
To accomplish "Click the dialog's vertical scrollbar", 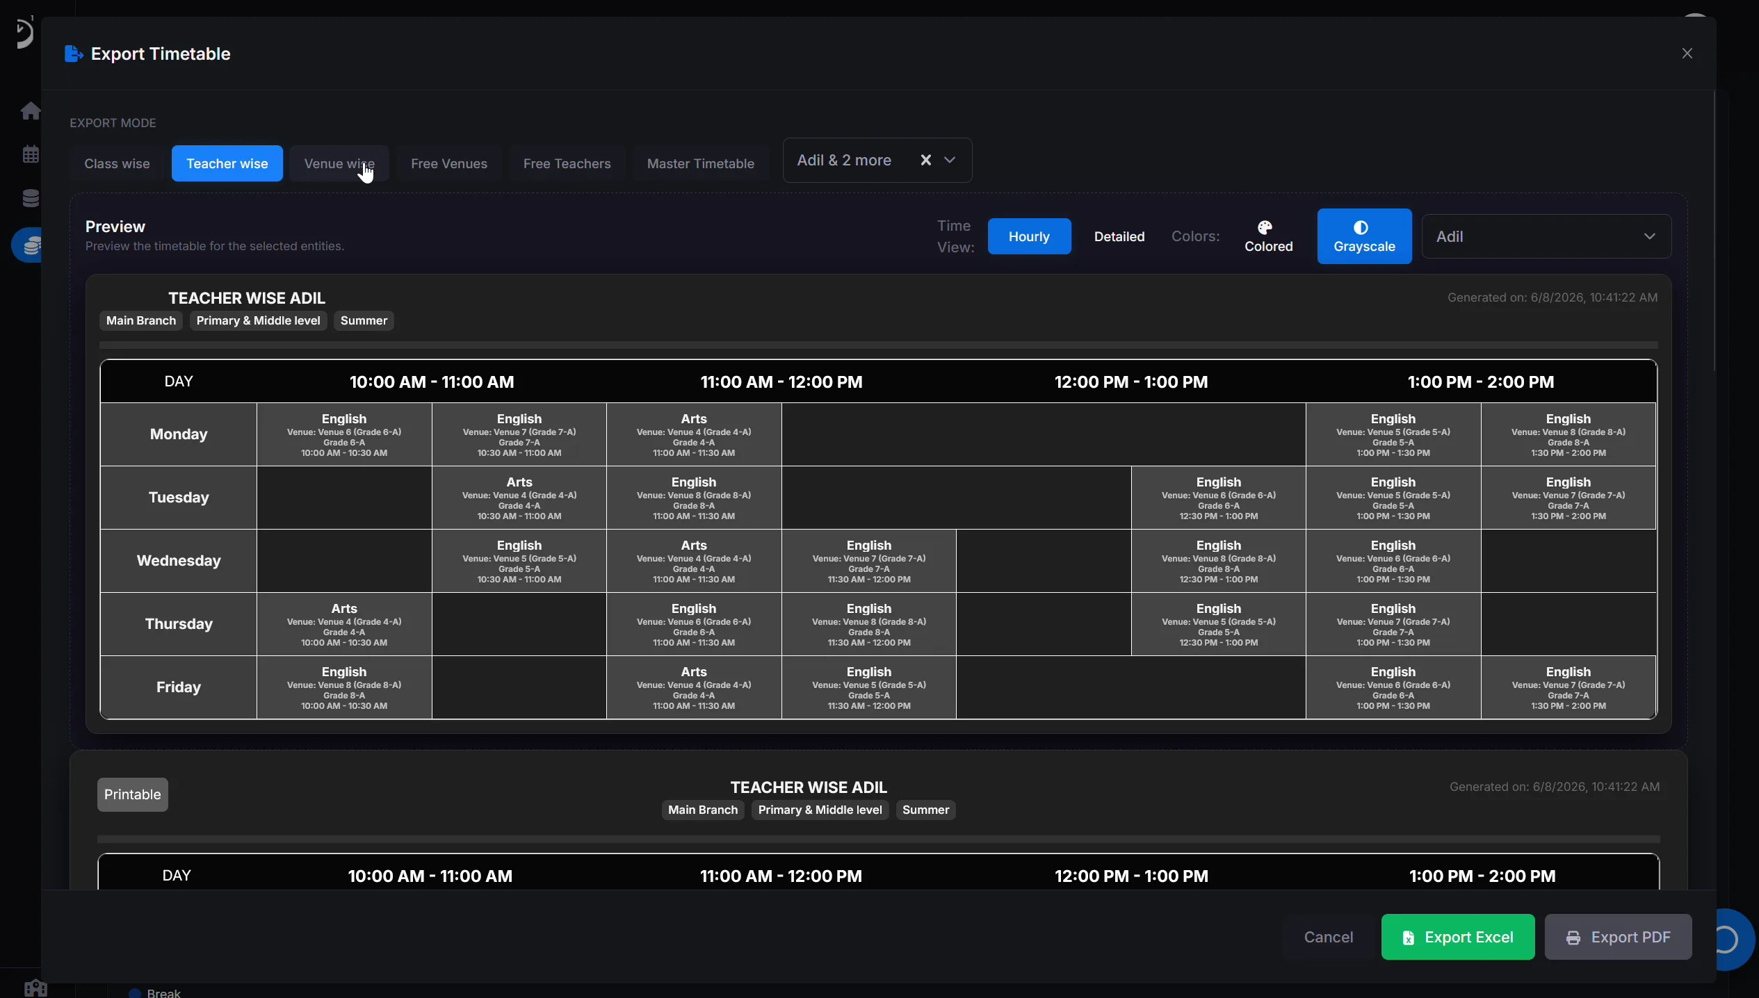I will point(1715,231).
